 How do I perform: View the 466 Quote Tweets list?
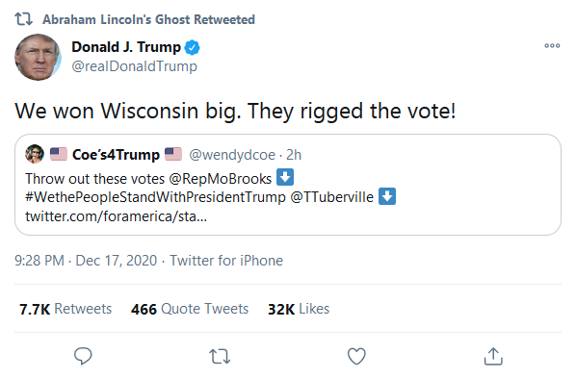pyautogui.click(x=190, y=309)
